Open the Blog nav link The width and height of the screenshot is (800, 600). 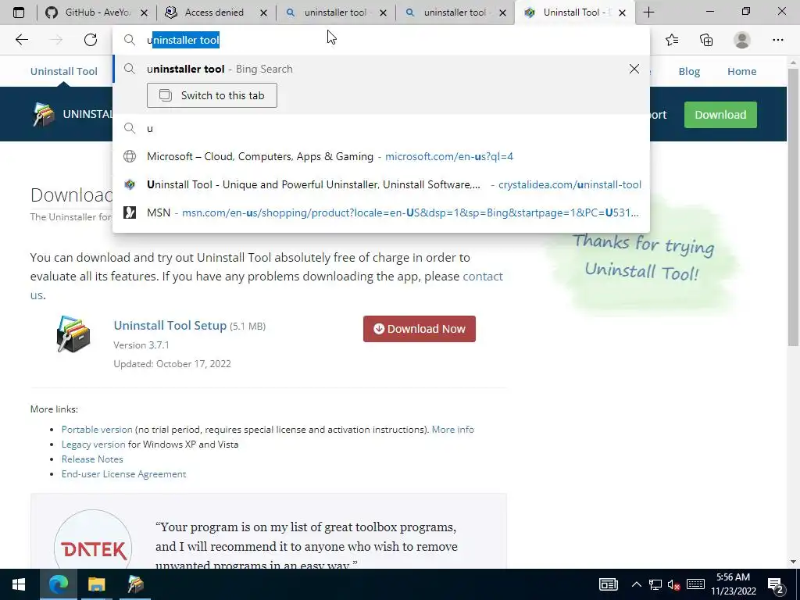click(689, 71)
